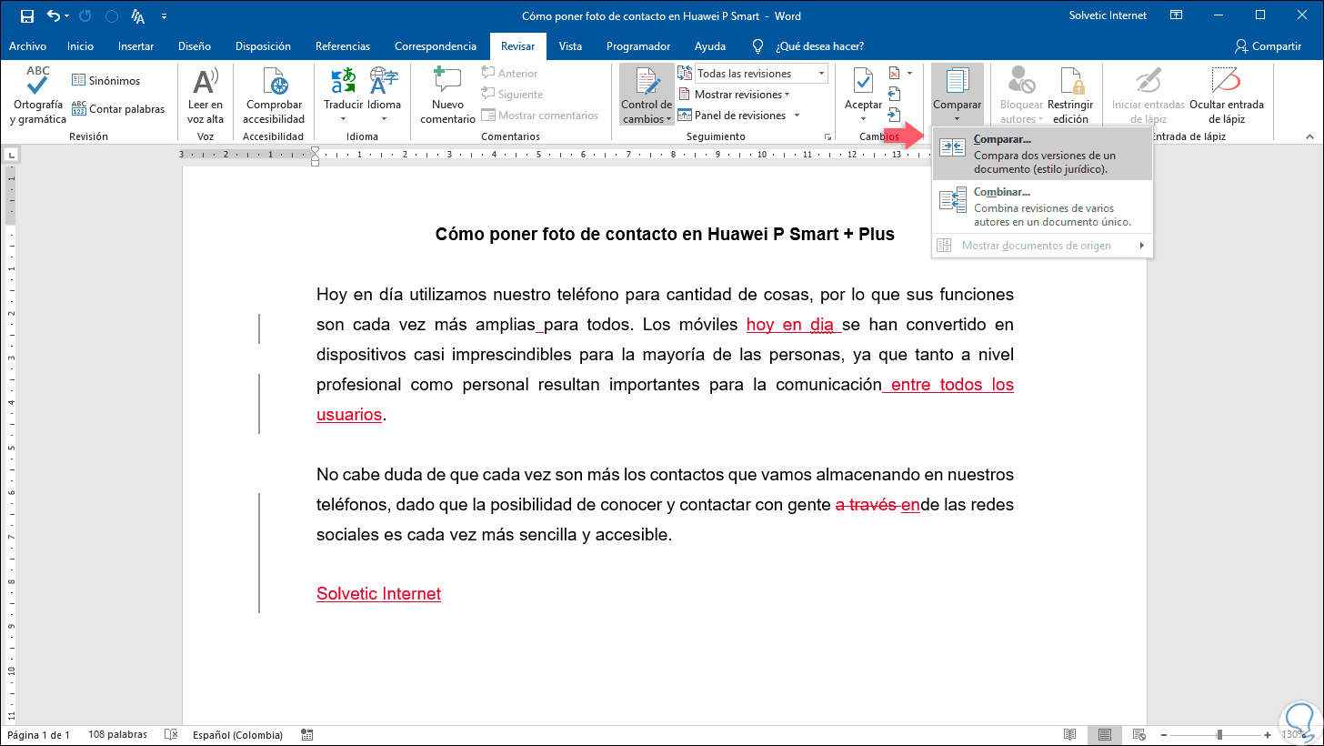Screen dimensions: 1324x746
Task: Expand the Aceptar options arrow
Action: coord(863,117)
